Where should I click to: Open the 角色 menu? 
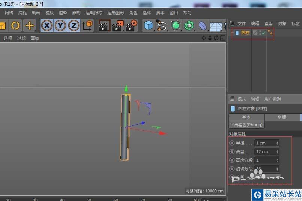133,13
